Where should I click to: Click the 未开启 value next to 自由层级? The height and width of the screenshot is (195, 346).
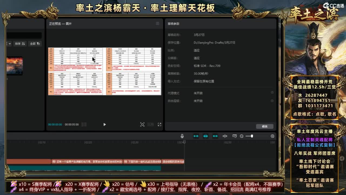pyautogui.click(x=198, y=101)
